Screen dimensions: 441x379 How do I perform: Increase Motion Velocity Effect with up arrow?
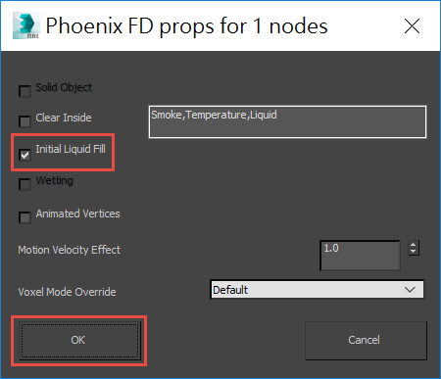tap(414, 245)
